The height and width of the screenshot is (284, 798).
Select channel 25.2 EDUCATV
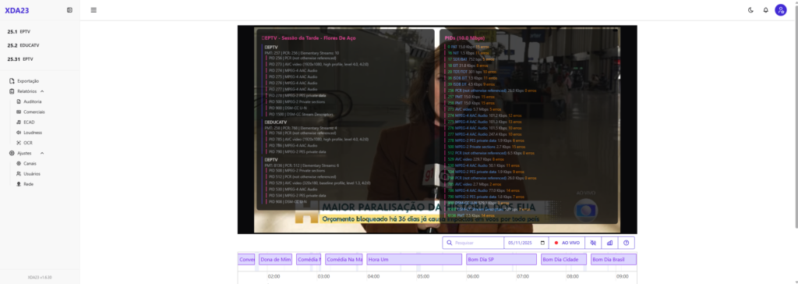click(23, 45)
